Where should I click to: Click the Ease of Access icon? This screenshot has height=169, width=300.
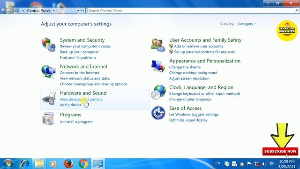tap(158, 113)
